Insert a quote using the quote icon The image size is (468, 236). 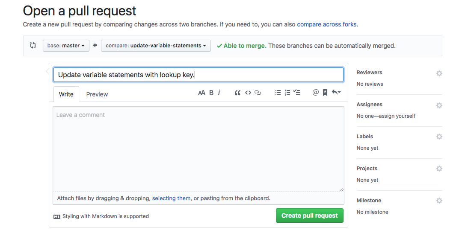tap(237, 93)
